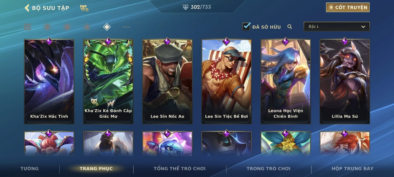Open the Hộp Trưng Bày tab
This screenshot has height=177, width=394.
[352, 168]
